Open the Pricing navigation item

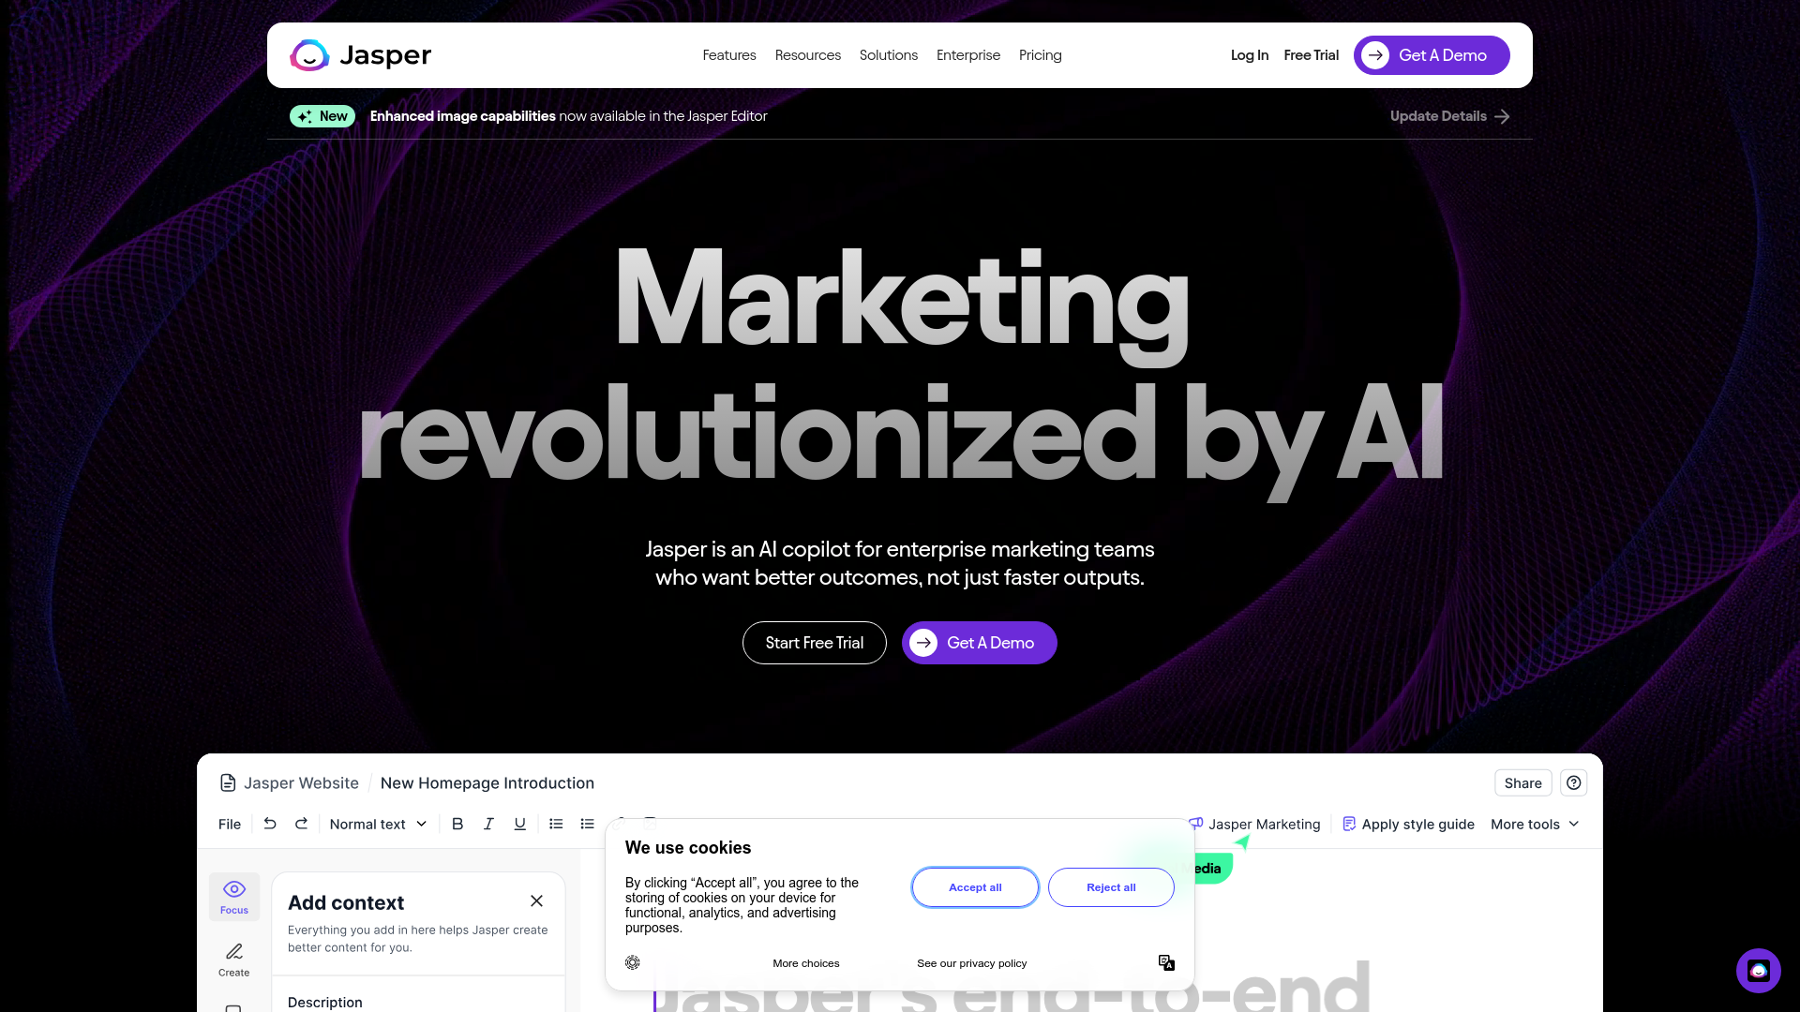pos(1040,55)
